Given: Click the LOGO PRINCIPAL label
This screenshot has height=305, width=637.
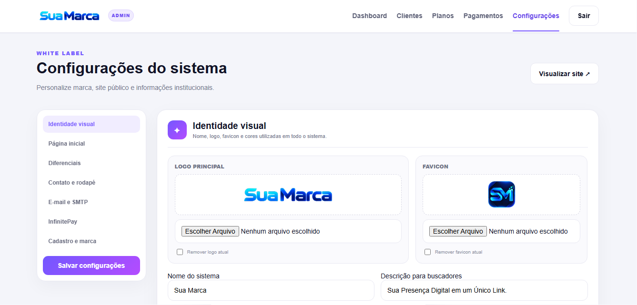Looking at the screenshot, I should [200, 167].
